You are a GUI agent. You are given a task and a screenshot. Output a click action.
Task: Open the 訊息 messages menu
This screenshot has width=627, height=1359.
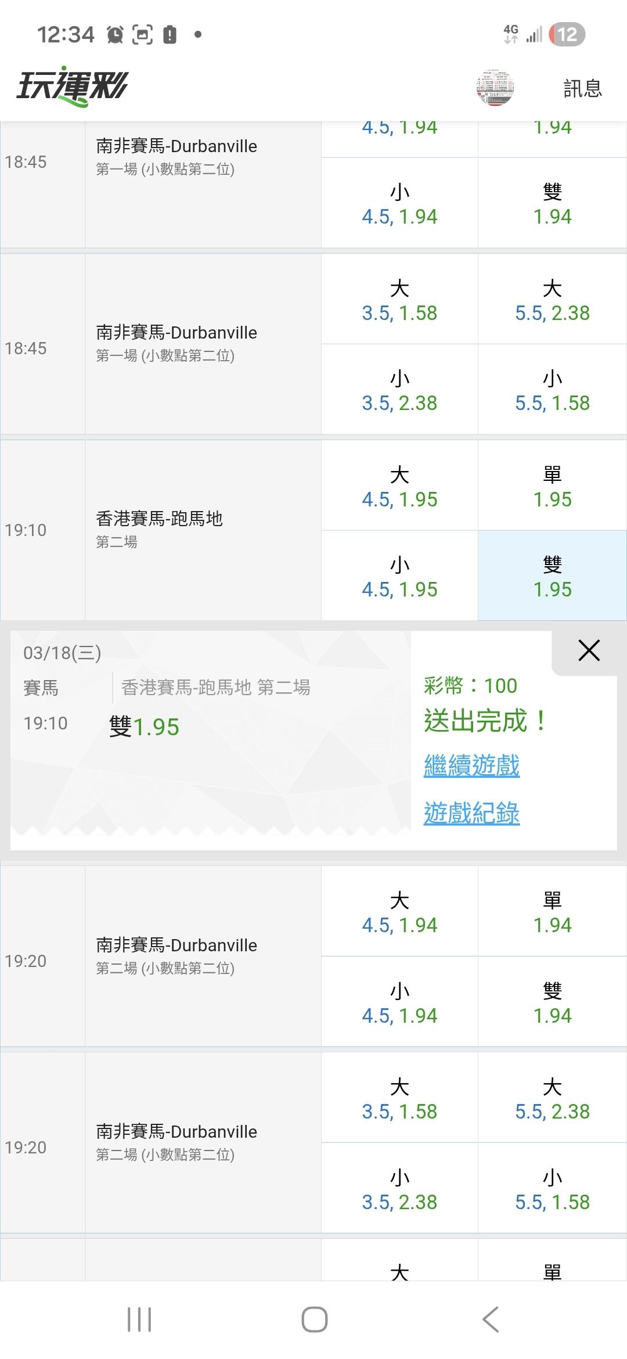tap(582, 88)
